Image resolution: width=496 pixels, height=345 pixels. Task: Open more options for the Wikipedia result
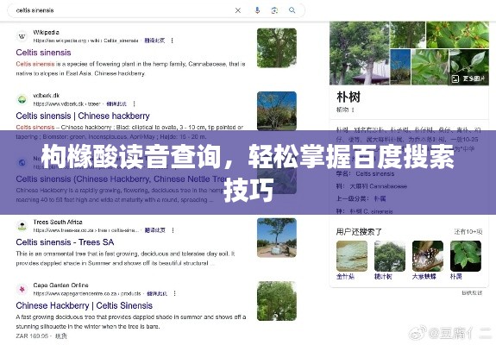coord(172,41)
